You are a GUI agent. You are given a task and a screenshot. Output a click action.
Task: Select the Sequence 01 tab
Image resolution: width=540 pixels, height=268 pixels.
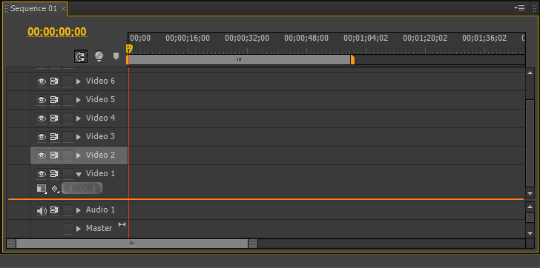click(x=33, y=9)
